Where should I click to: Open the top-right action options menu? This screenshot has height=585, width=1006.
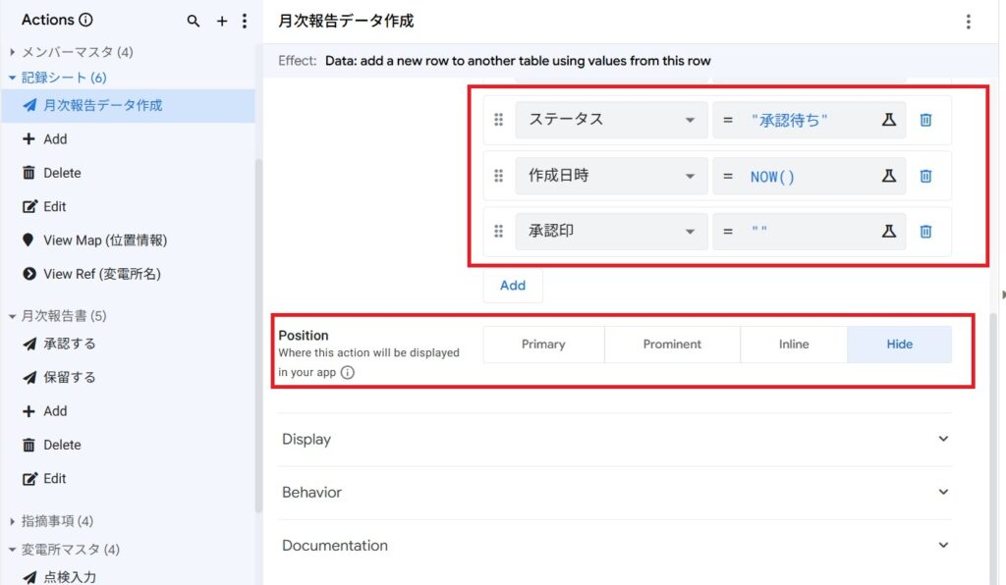[969, 22]
